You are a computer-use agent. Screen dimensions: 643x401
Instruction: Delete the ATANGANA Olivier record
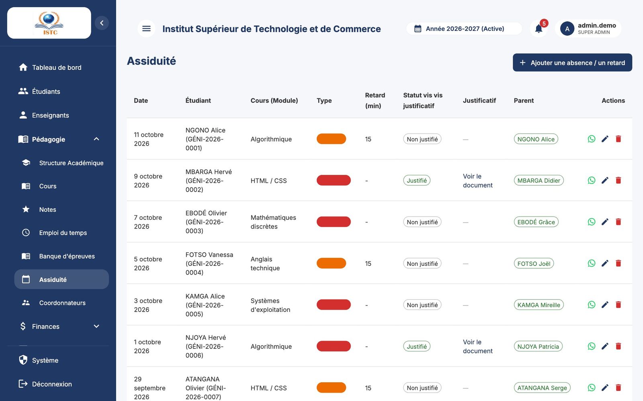618,388
